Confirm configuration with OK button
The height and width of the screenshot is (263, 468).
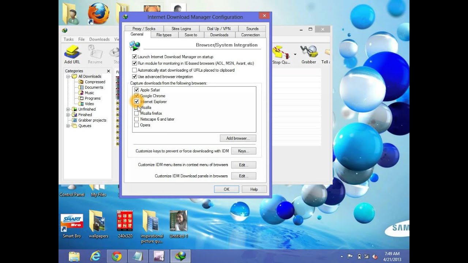227,189
